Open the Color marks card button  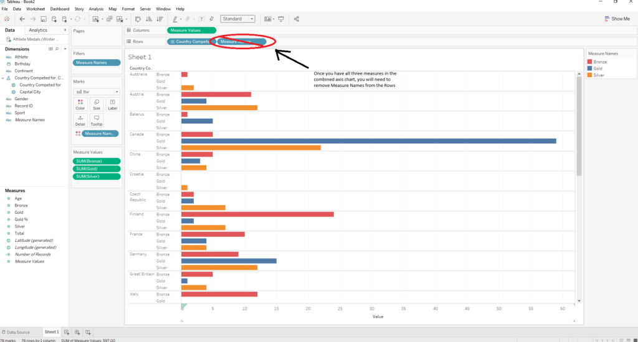coord(80,103)
